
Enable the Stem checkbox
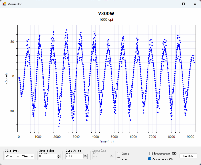119,159
